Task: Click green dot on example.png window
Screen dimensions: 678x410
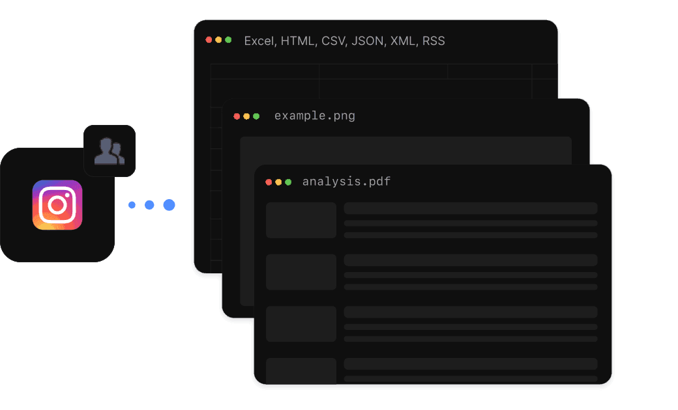Action: pos(256,116)
